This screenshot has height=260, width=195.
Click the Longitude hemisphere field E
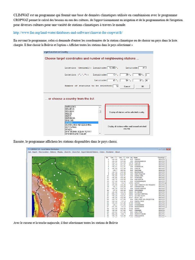tap(147, 75)
